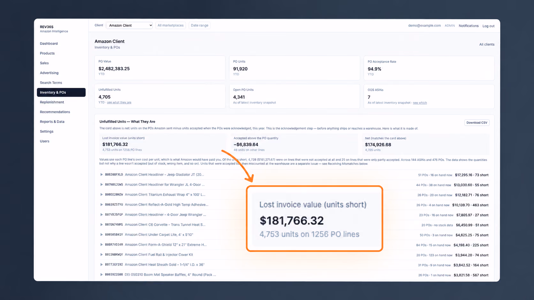Click the PO Acceptance Rate 94.9% value
534x300 pixels.
tap(374, 69)
